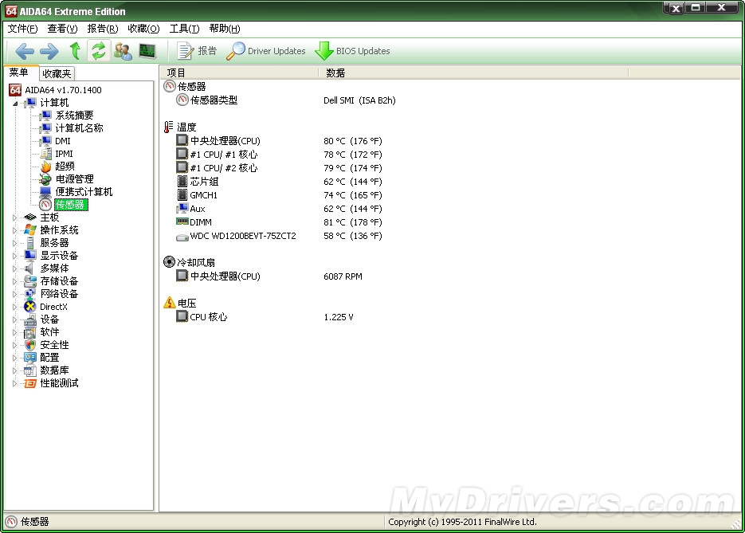The height and width of the screenshot is (533, 745).
Task: Select the highlighted 传感器 tree item
Action: coord(70,205)
